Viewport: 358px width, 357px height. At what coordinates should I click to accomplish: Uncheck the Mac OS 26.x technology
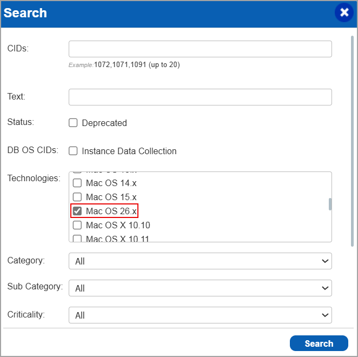point(77,211)
